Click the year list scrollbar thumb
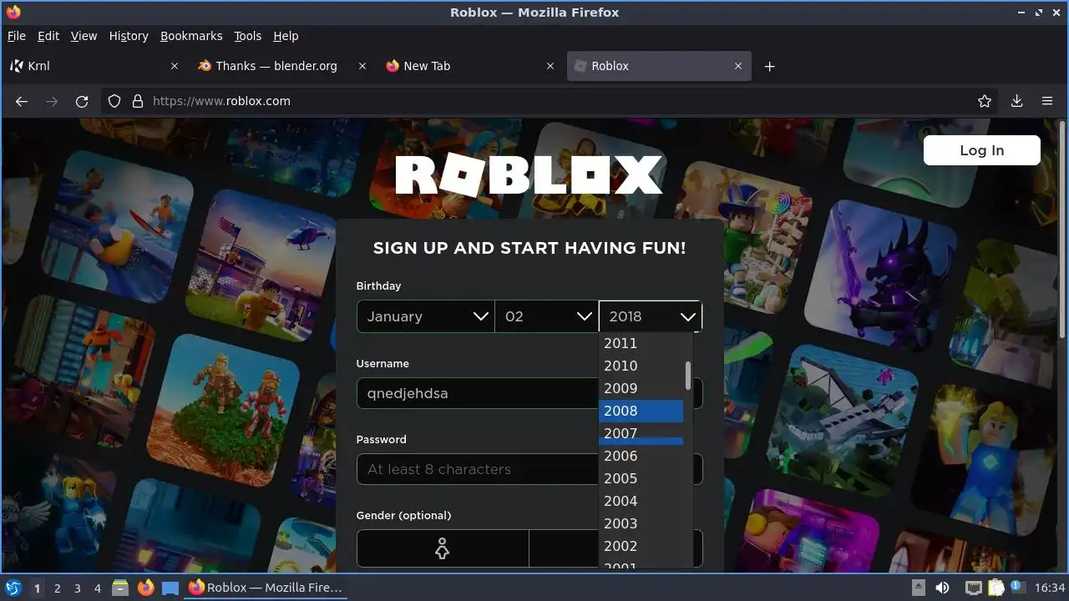The width and height of the screenshot is (1069, 601). [688, 375]
